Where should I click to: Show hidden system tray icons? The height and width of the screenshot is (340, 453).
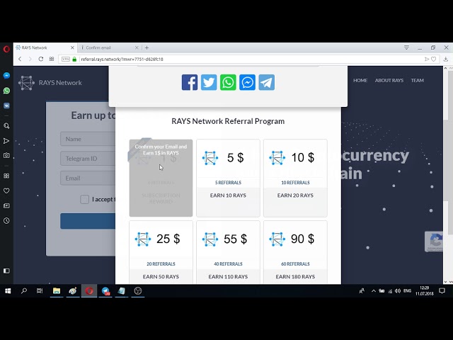(x=374, y=291)
